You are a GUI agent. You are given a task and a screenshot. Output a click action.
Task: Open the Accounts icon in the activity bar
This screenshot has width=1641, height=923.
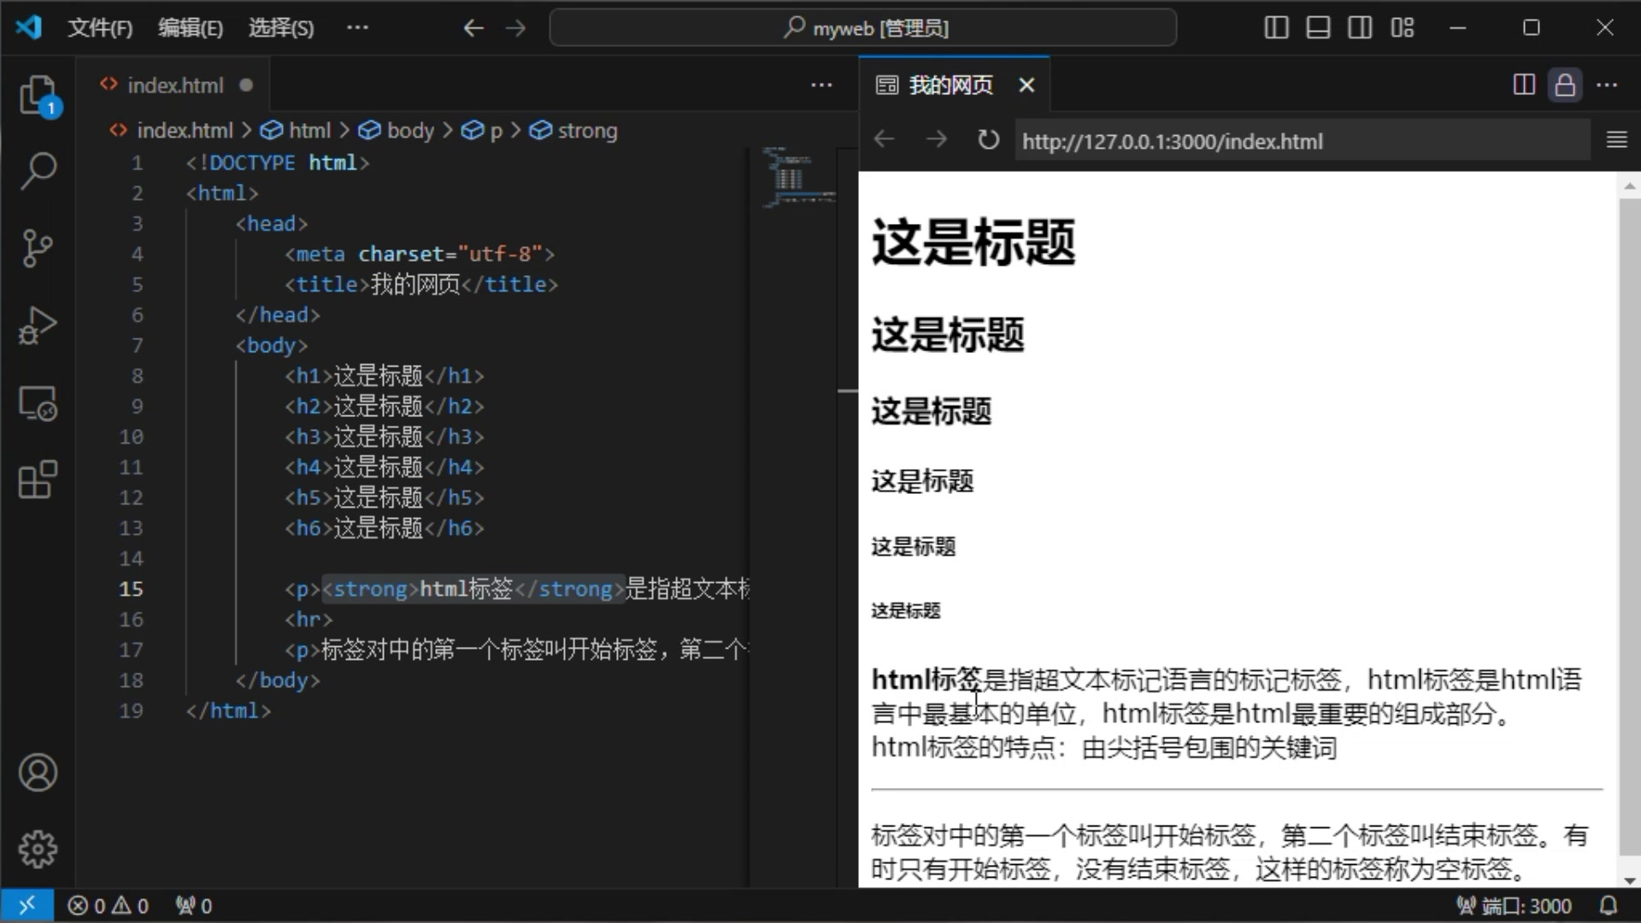point(38,772)
